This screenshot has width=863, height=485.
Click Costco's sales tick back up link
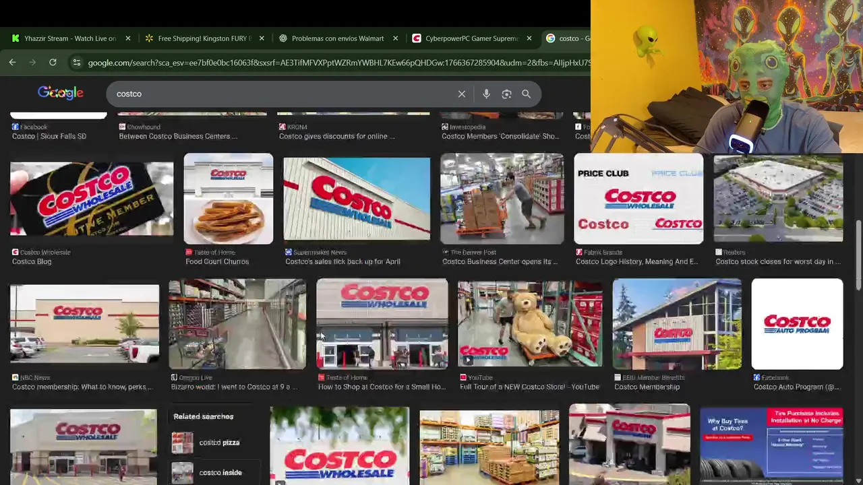[343, 261]
